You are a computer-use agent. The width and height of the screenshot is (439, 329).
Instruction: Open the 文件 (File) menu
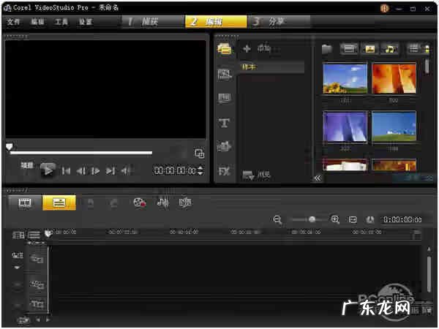click(13, 22)
